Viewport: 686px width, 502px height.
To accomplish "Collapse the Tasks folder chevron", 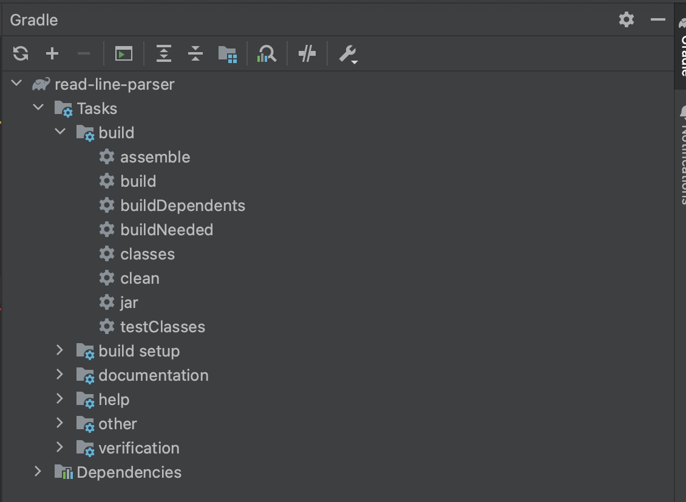I will coord(39,108).
